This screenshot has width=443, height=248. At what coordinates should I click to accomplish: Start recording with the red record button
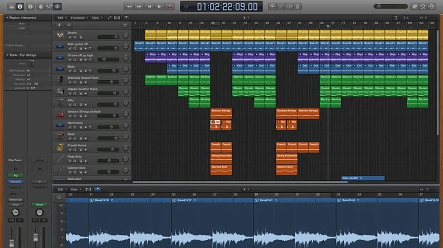[169, 6]
